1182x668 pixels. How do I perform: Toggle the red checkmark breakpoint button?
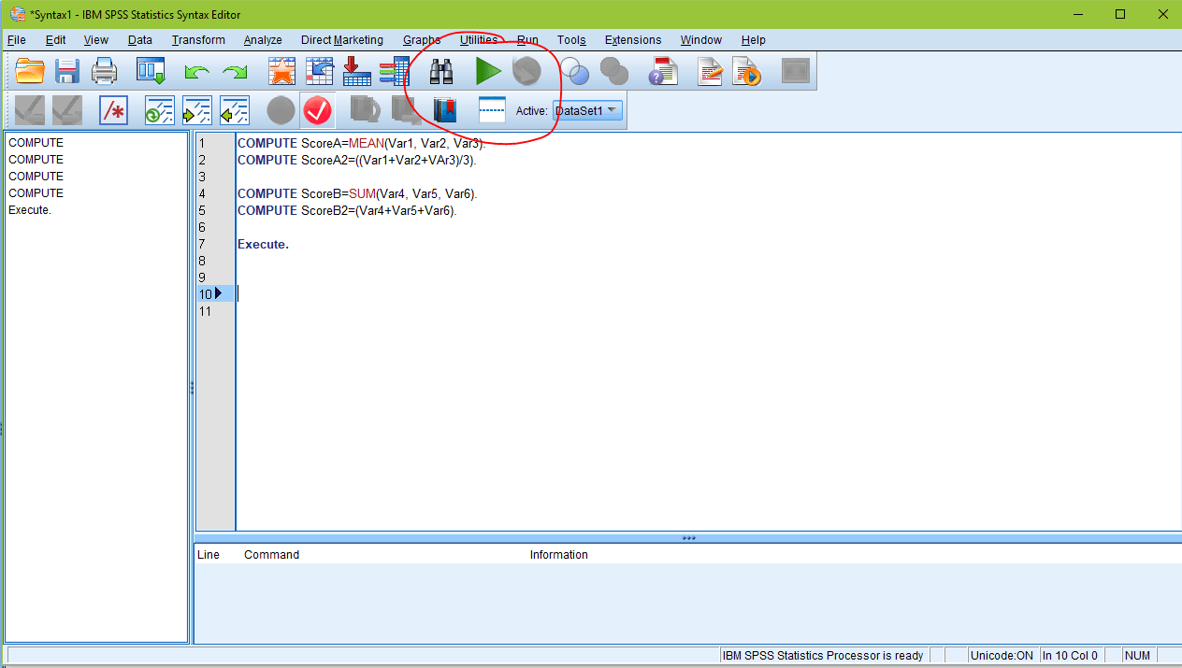[x=318, y=111]
